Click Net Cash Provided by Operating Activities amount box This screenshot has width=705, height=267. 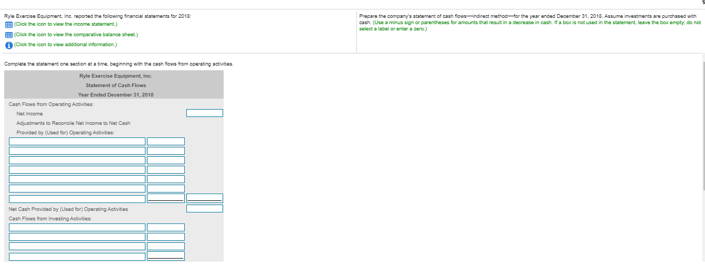click(205, 209)
